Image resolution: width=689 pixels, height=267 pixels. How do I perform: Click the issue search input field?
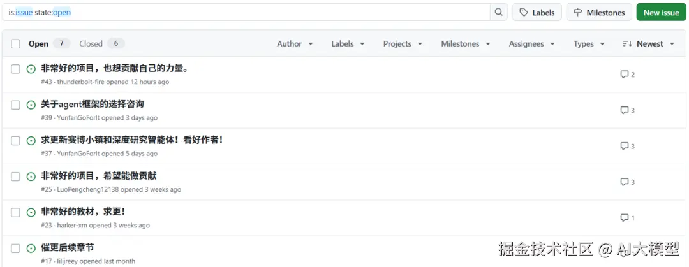tap(246, 12)
